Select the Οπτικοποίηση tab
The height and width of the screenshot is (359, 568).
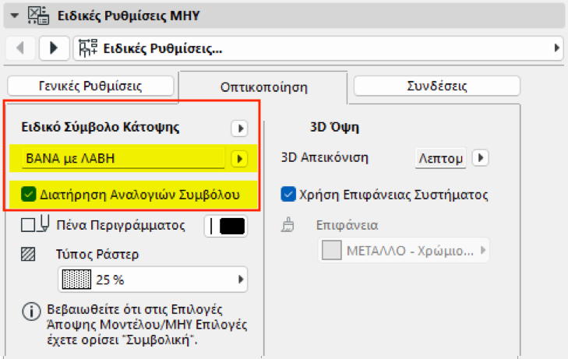262,86
